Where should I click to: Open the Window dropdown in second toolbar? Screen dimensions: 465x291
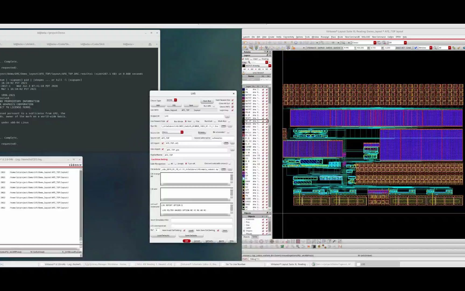pyautogui.click(x=431, y=48)
